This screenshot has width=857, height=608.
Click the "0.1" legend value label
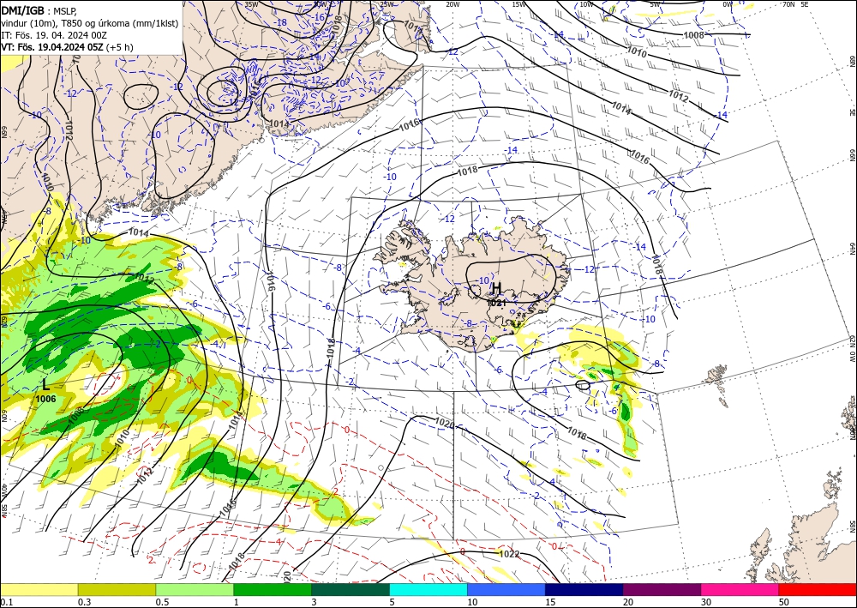coord(5,602)
